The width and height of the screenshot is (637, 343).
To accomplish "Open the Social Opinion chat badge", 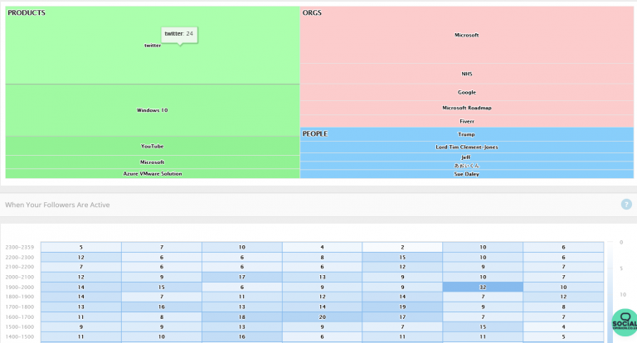I will [x=625, y=323].
